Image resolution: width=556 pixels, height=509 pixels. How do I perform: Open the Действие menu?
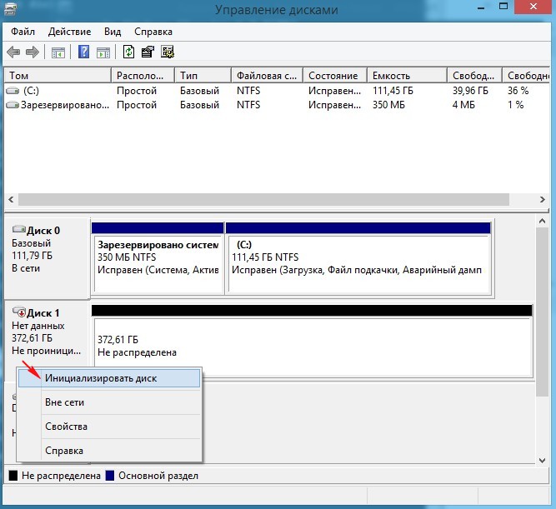click(69, 32)
